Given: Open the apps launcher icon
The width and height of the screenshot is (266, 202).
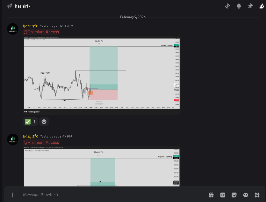Looking at the screenshot, I should coord(257,195).
